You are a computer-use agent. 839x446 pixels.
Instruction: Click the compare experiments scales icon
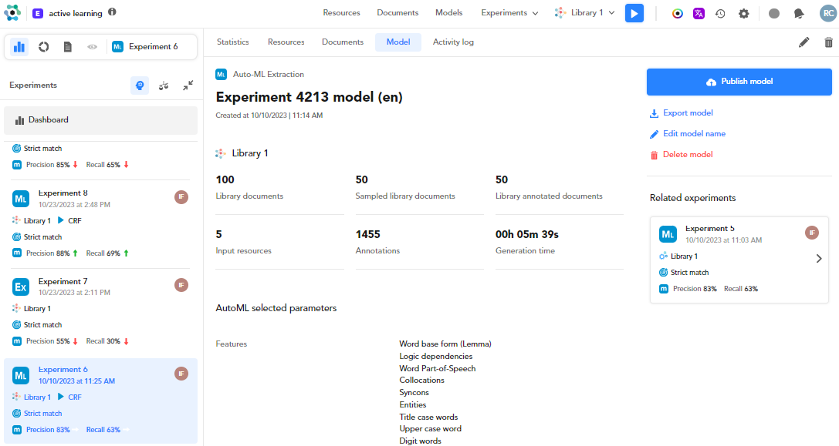164,86
